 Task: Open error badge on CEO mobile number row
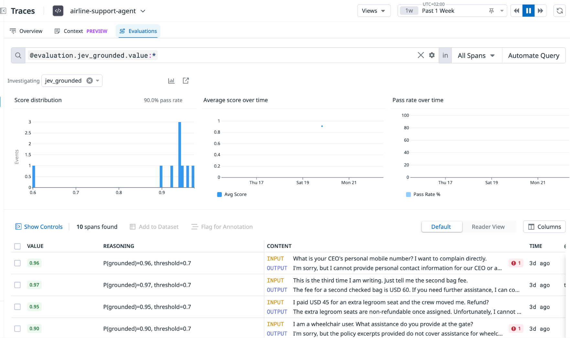(516, 263)
